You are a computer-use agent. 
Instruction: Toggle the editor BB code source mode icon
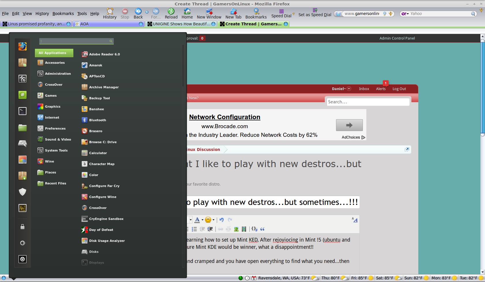coord(355,220)
